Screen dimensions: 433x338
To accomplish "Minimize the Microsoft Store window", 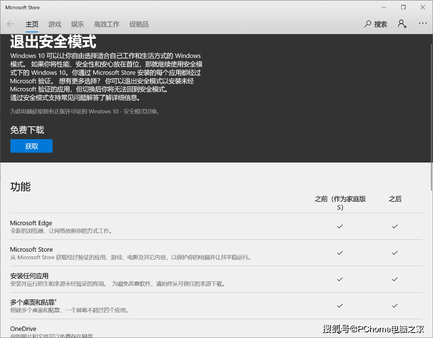I will click(x=384, y=8).
